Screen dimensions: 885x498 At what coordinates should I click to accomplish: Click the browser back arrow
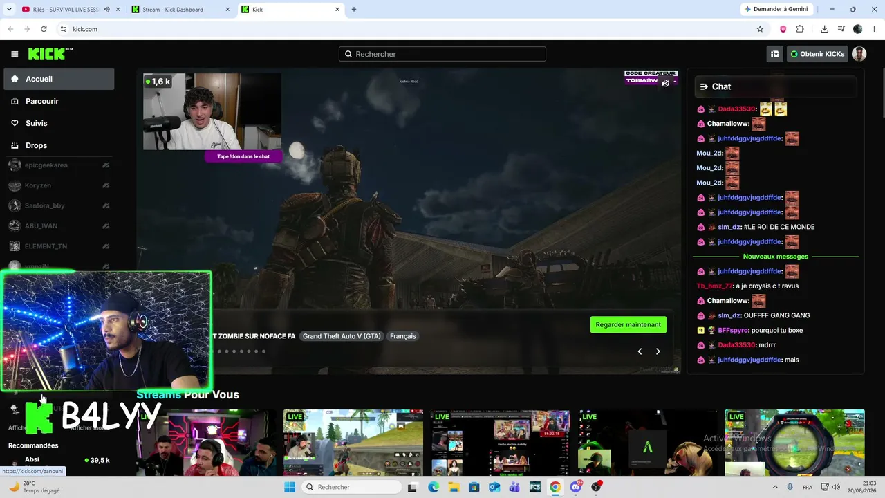pyautogui.click(x=10, y=29)
